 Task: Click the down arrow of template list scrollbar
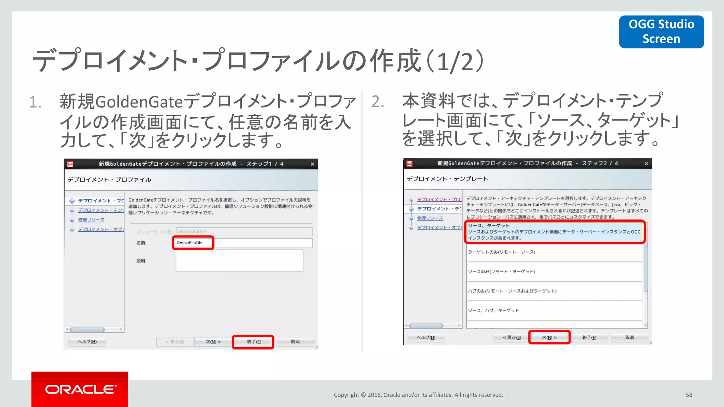click(x=645, y=326)
